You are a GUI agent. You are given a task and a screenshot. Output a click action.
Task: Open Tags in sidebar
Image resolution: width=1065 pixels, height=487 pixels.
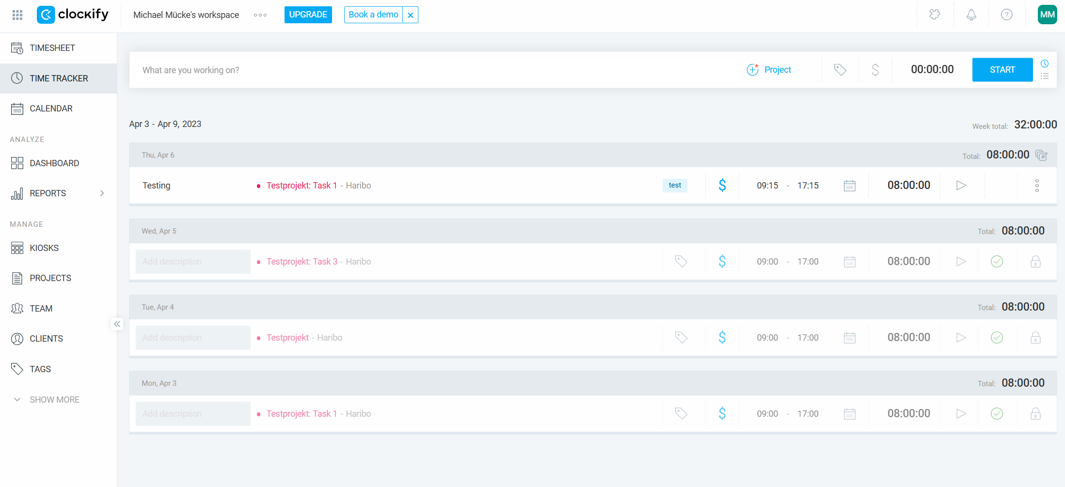click(58, 369)
